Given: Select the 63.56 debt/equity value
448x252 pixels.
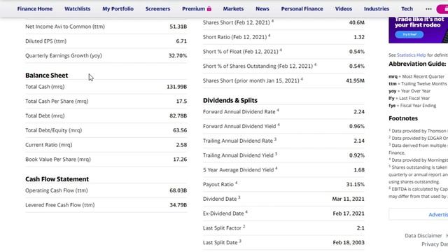Looking at the screenshot, I should pos(180,130).
